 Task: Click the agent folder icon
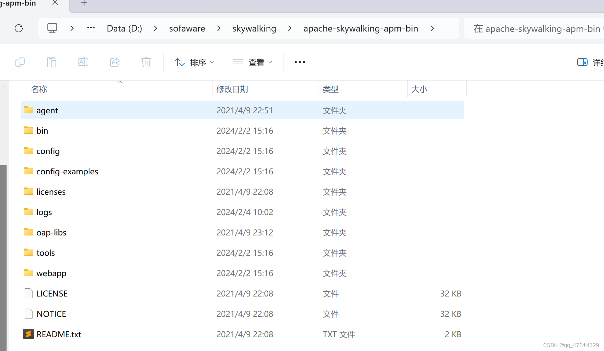coord(29,110)
